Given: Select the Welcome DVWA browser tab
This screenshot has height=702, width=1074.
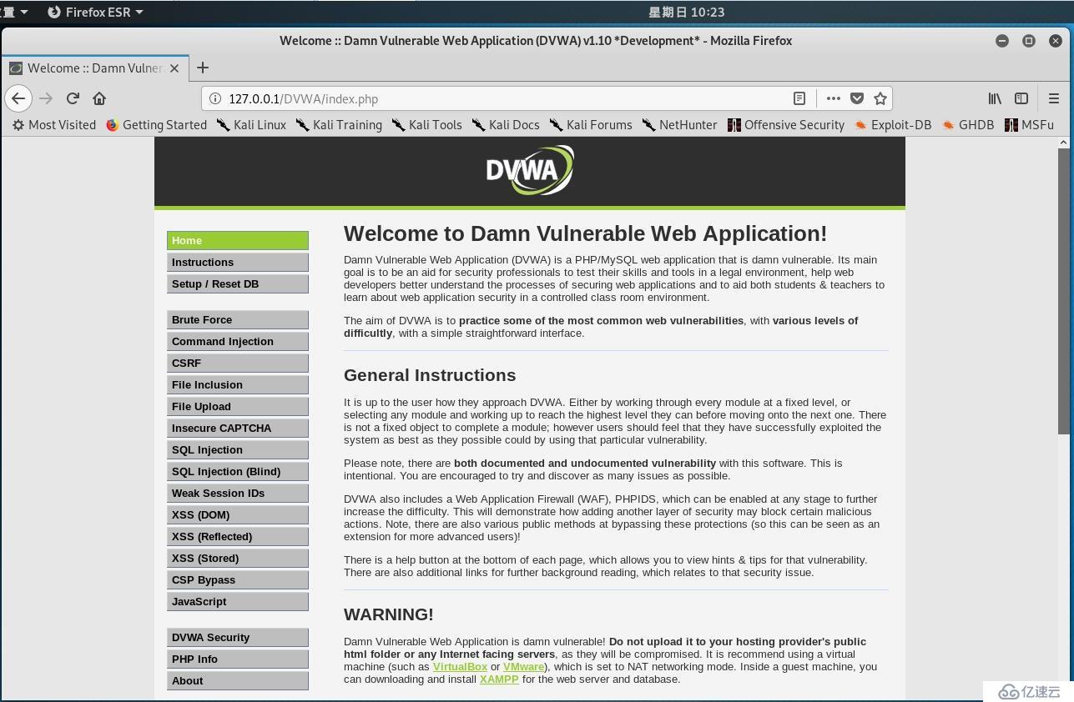Looking at the screenshot, I should coord(94,68).
